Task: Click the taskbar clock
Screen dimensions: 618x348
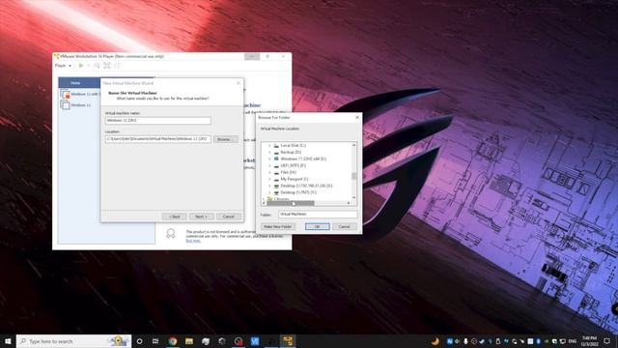Action: point(589,341)
